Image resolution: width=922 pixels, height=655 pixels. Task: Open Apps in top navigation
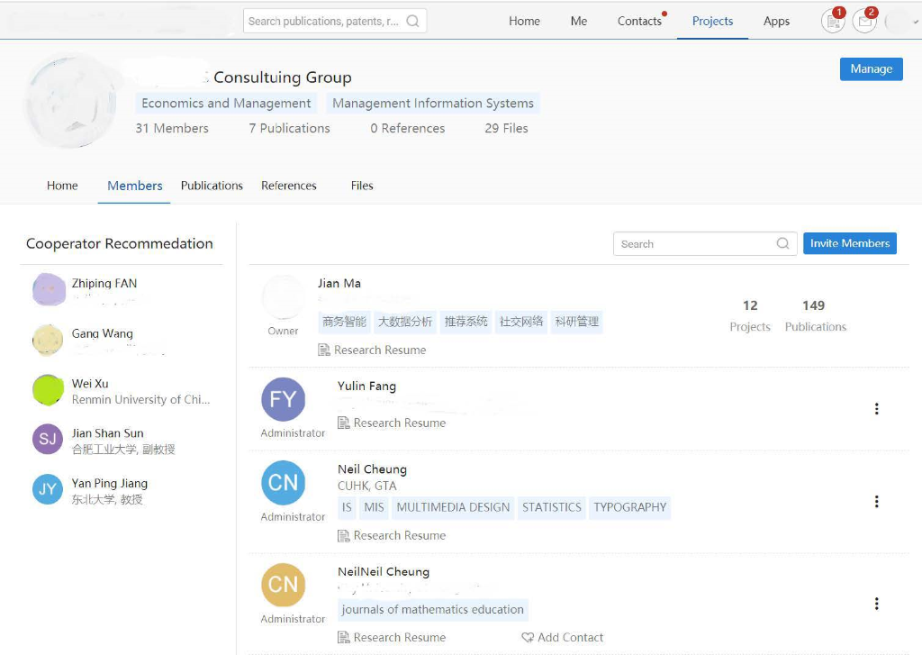776,22
